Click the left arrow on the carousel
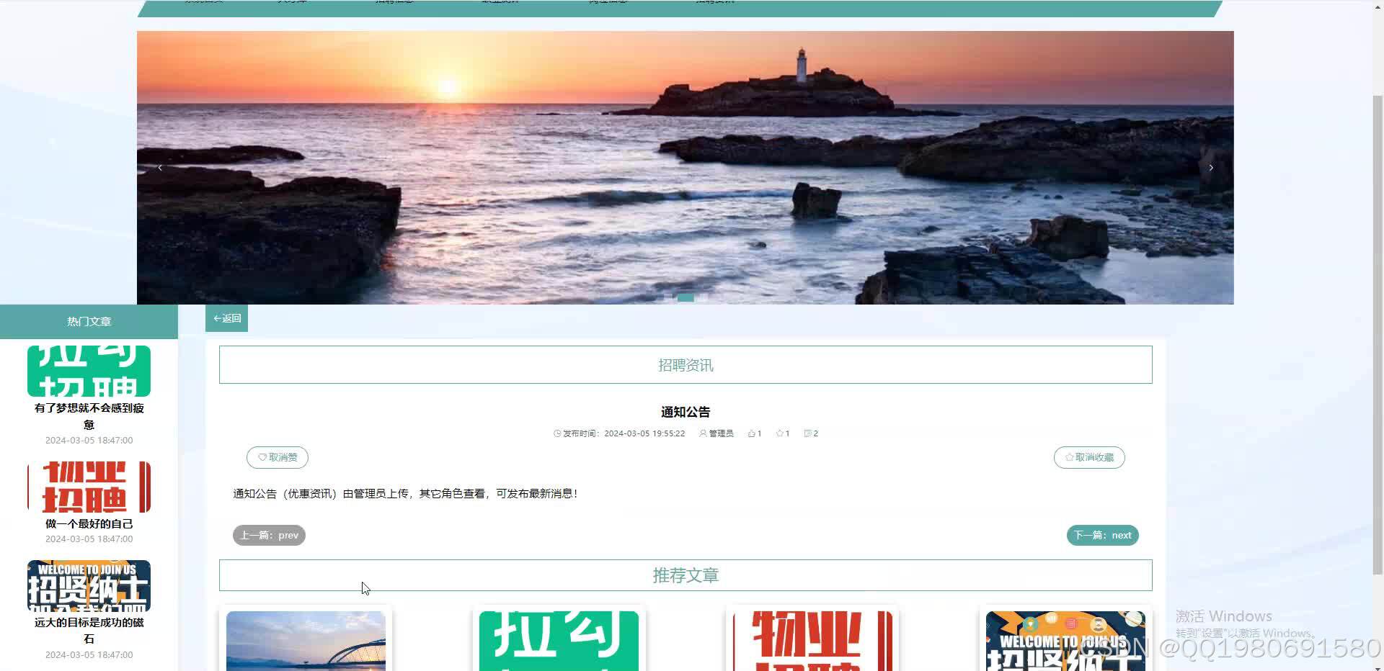Viewport: 1384px width, 671px height. (159, 167)
